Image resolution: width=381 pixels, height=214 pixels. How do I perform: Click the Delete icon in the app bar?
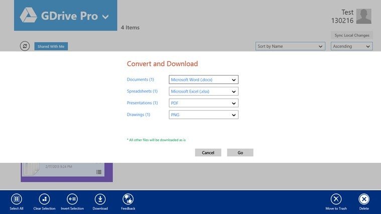(x=364, y=199)
